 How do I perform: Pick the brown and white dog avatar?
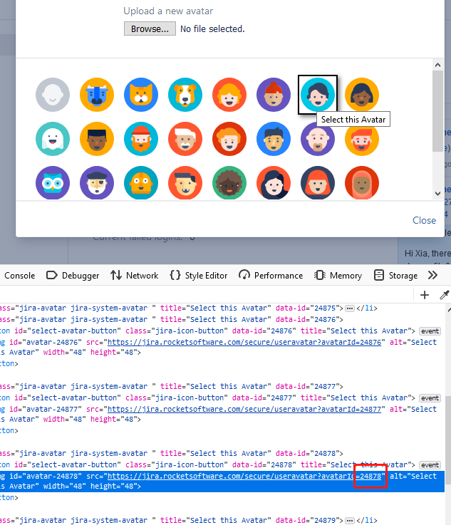185,95
